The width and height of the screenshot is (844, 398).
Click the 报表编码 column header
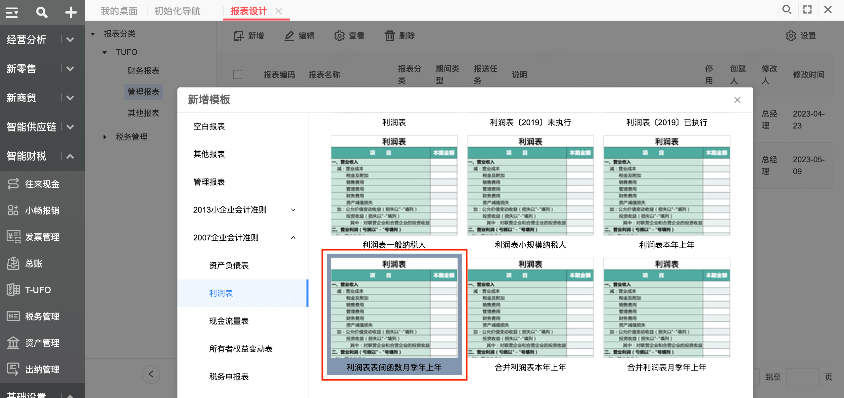coord(279,75)
